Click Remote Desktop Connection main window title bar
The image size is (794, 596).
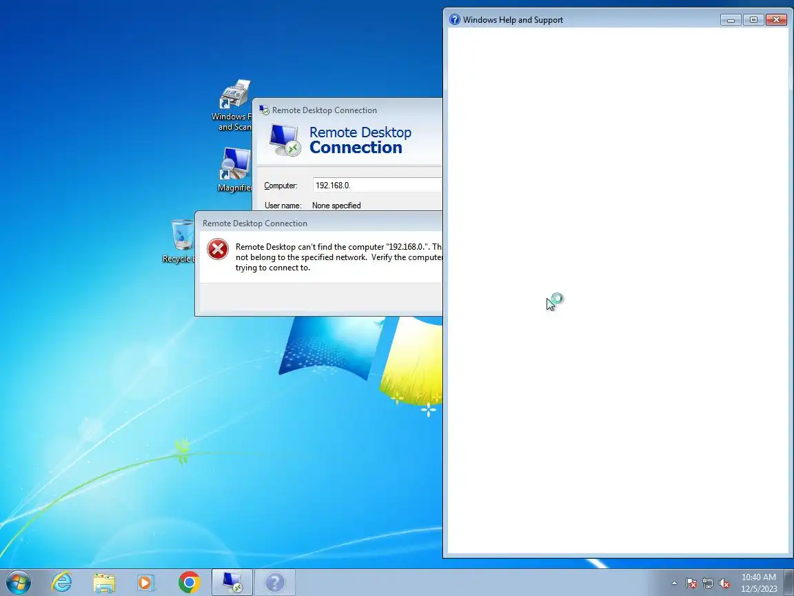347,110
